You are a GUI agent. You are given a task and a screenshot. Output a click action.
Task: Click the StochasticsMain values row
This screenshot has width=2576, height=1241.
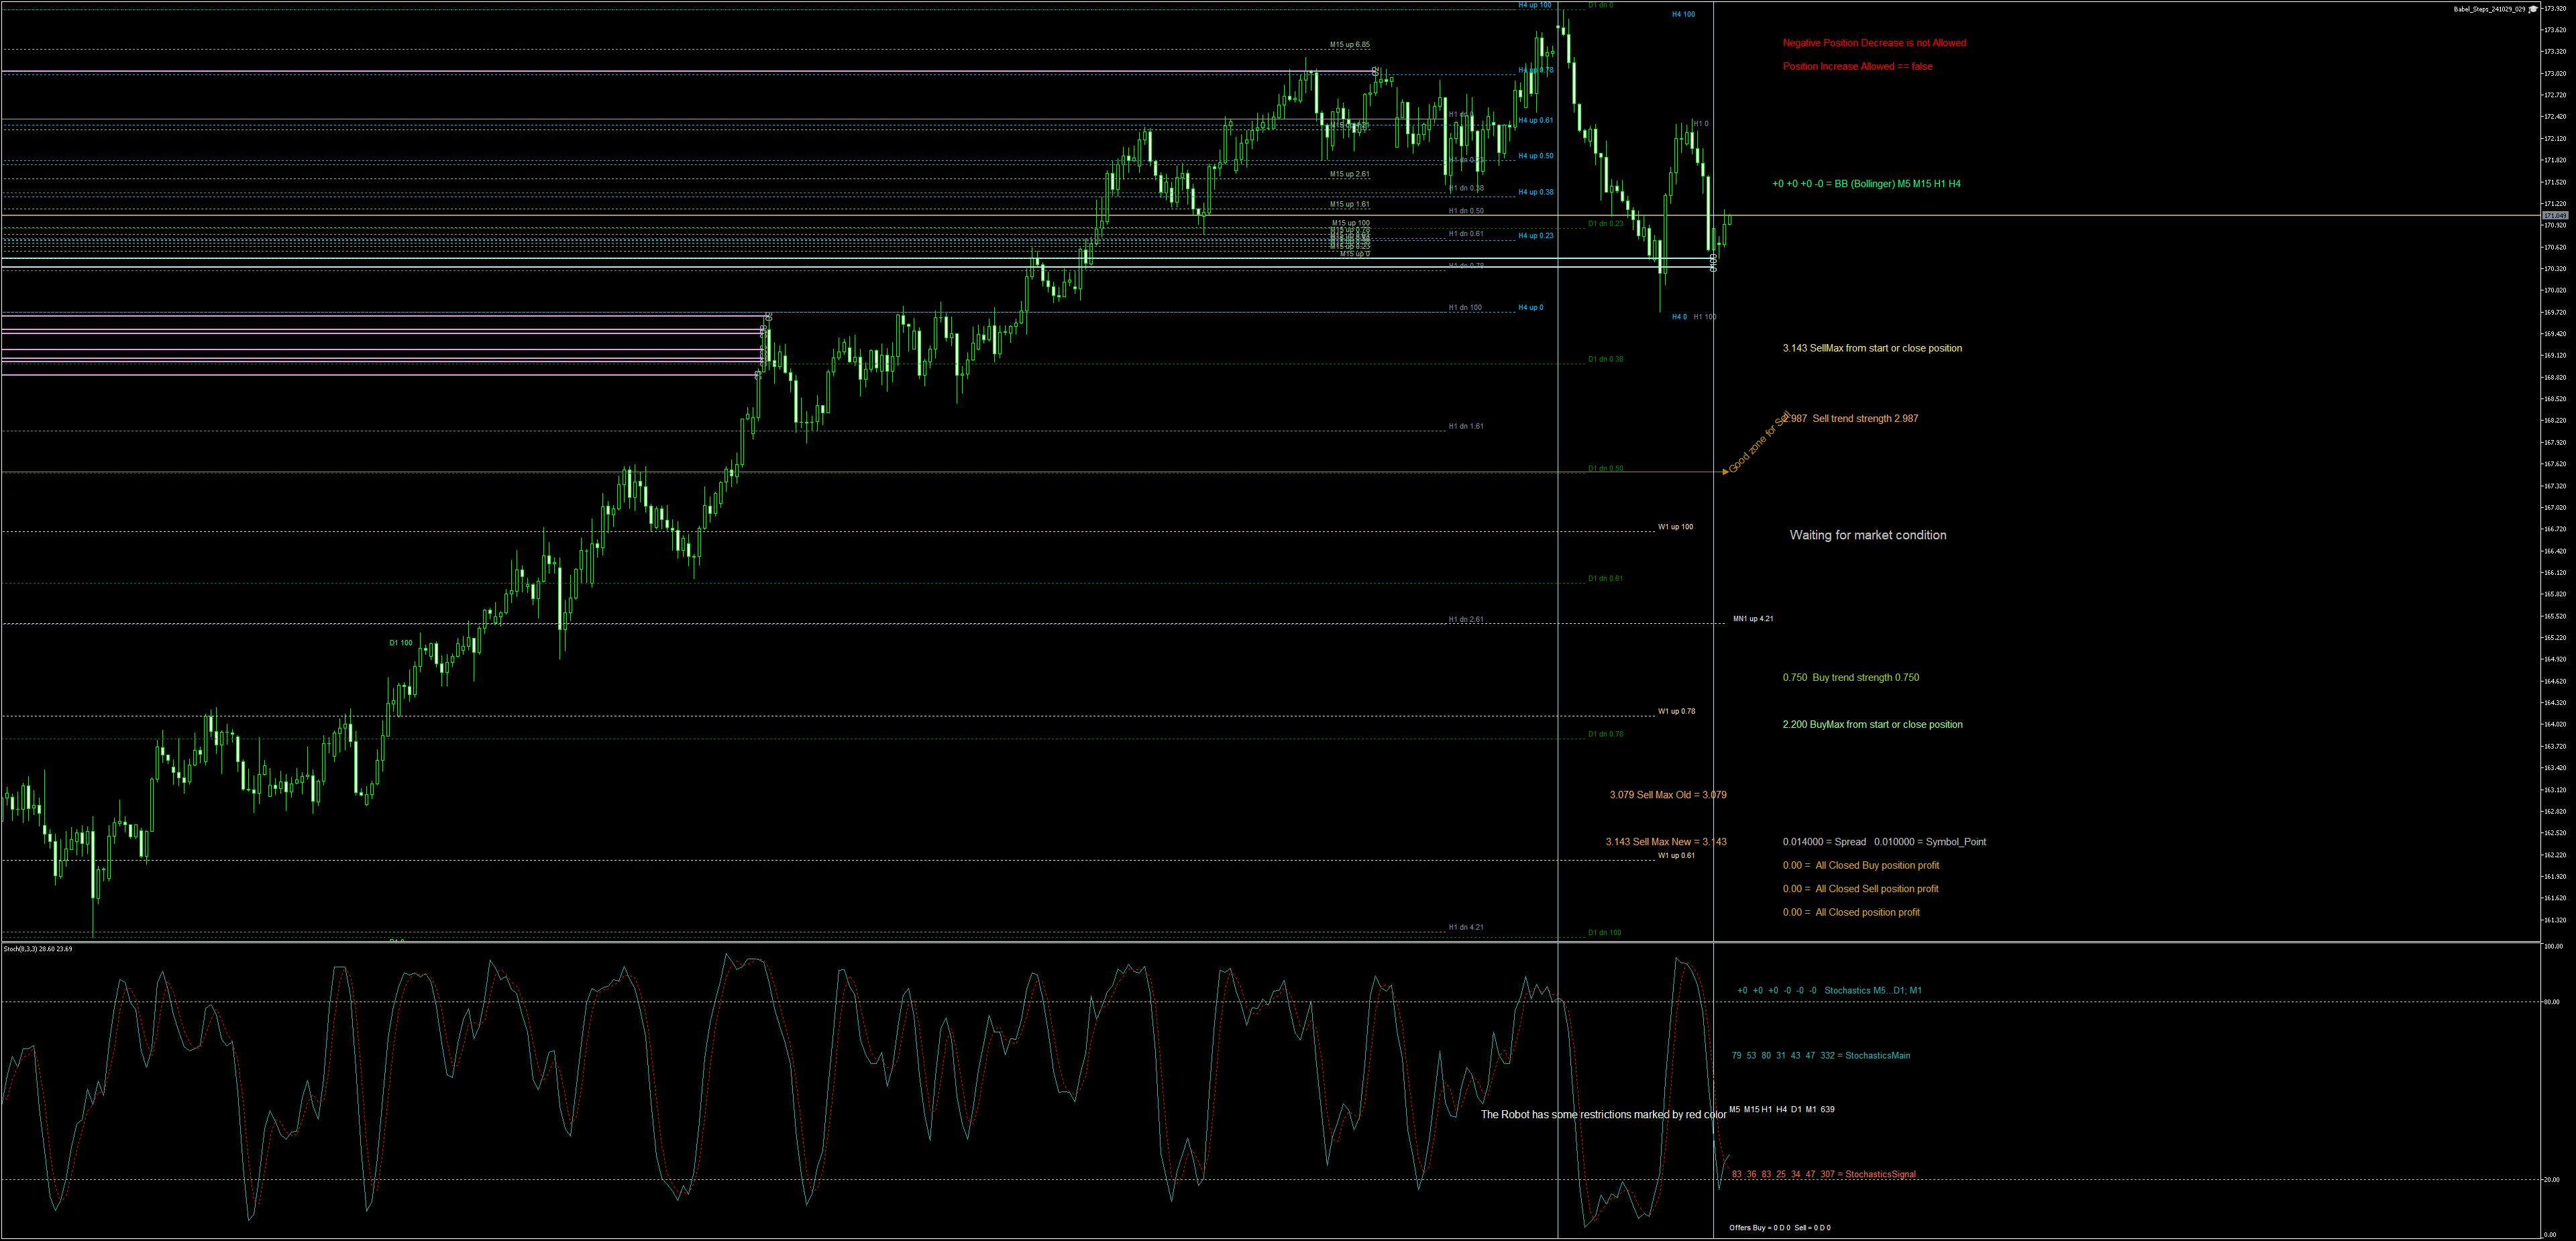pos(1820,1055)
